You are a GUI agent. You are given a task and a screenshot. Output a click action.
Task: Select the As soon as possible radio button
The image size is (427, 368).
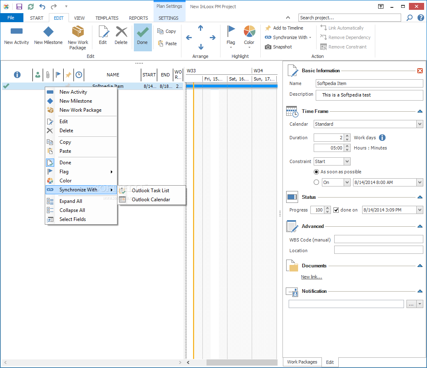(x=316, y=172)
